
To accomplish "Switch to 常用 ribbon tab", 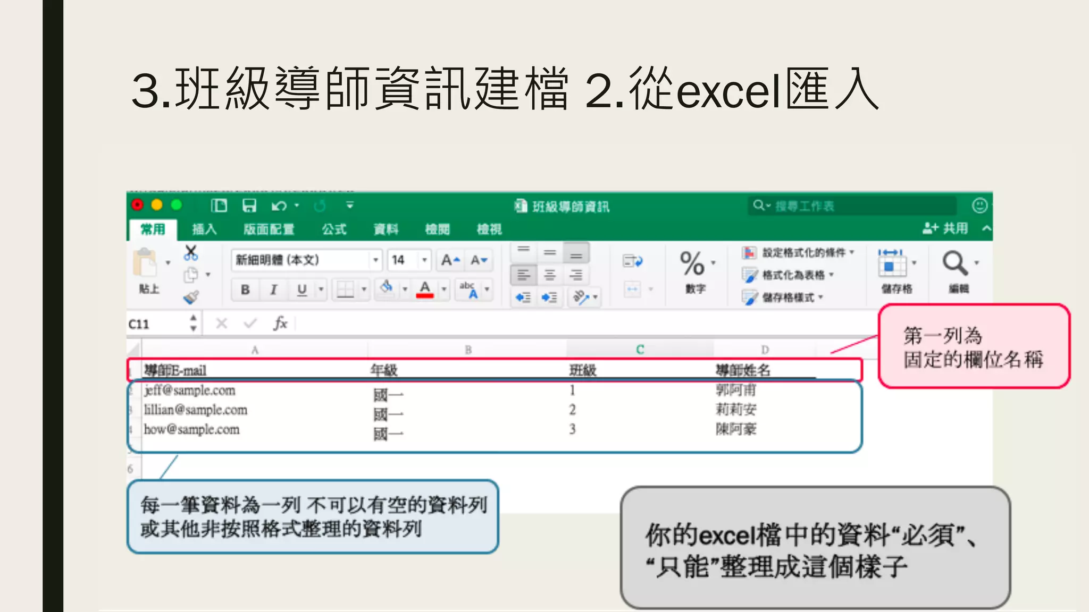I will click(x=153, y=229).
